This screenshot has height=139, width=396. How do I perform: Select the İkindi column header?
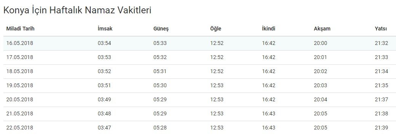pos(268,29)
